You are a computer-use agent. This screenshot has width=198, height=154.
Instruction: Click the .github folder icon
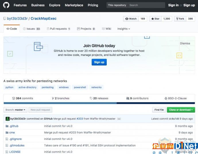(x=7, y=126)
